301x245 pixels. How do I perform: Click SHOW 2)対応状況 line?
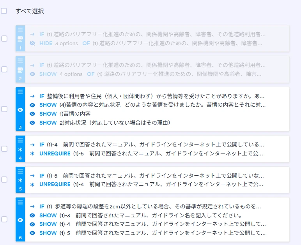pos(105,123)
